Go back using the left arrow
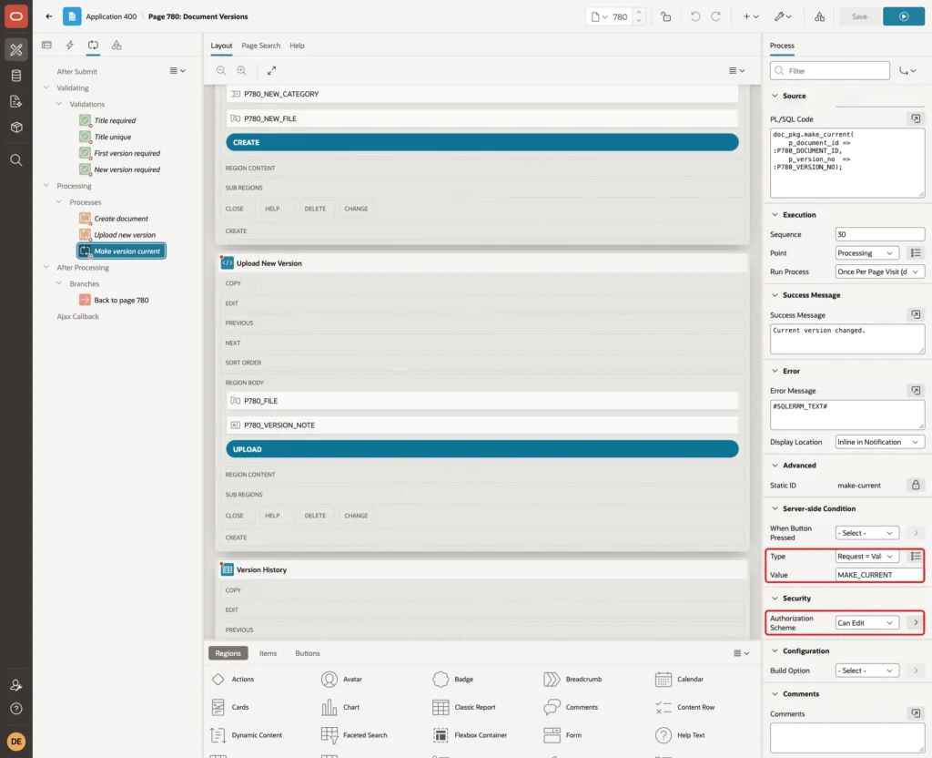The image size is (932, 758). [x=49, y=16]
